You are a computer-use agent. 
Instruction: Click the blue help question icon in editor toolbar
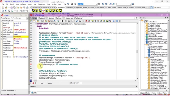pyautogui.click(x=113, y=21)
